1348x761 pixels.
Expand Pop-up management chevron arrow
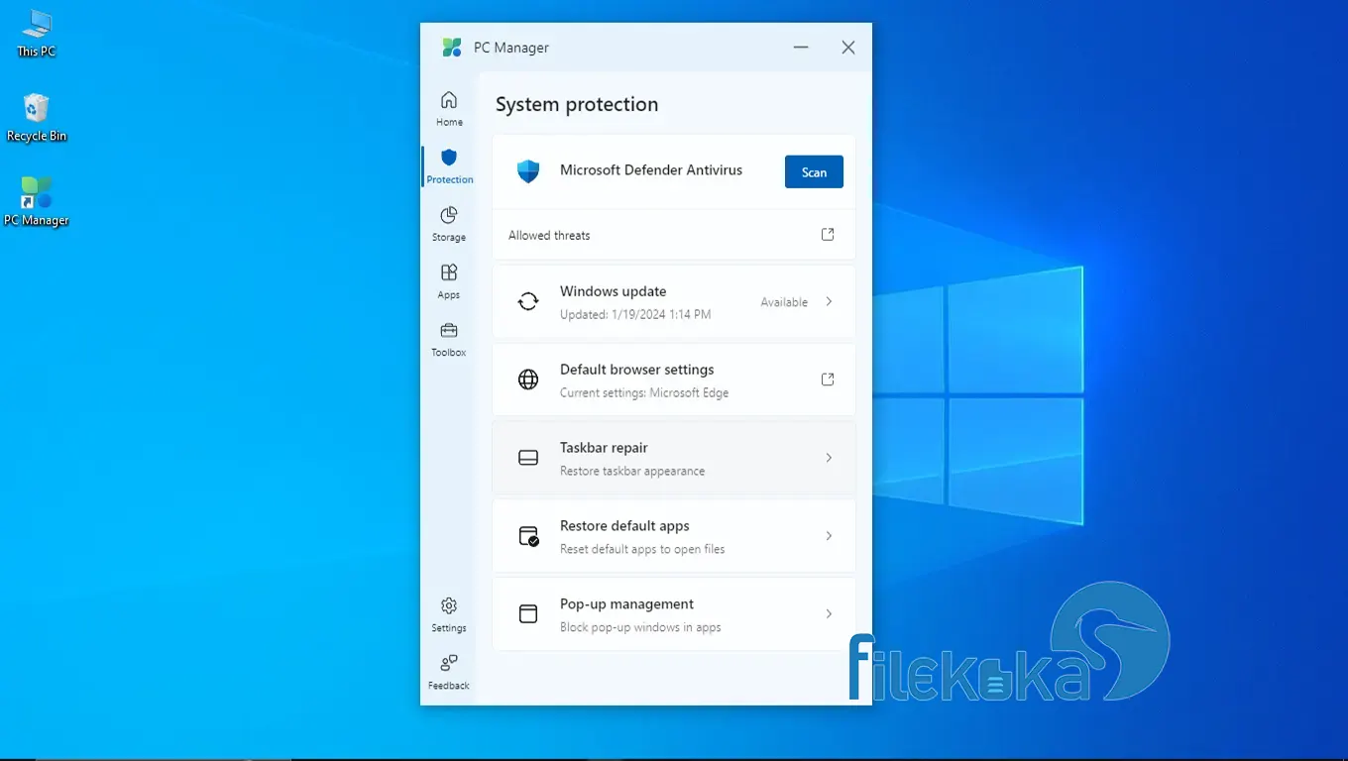click(x=829, y=614)
